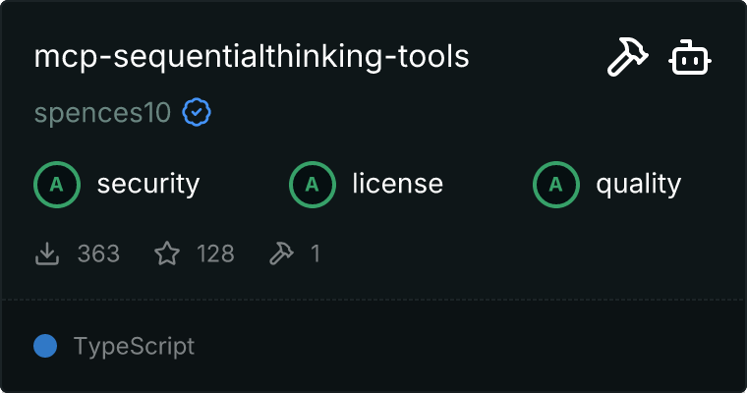
Task: Click the license grade A badge
Action: coord(312,185)
